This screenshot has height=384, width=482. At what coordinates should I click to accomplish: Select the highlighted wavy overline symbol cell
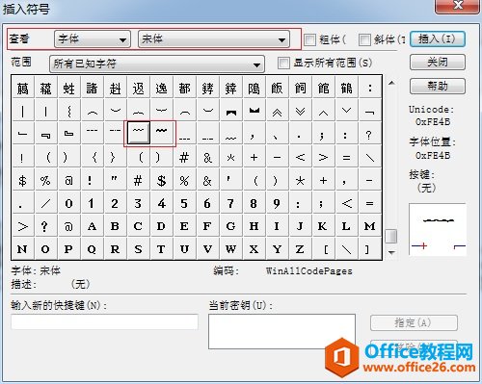[139, 133]
